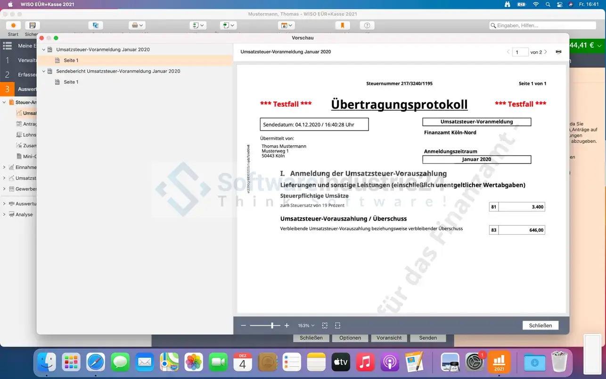Click the Sichern save icon
Viewport: 606px width, 379px height.
tap(32, 26)
